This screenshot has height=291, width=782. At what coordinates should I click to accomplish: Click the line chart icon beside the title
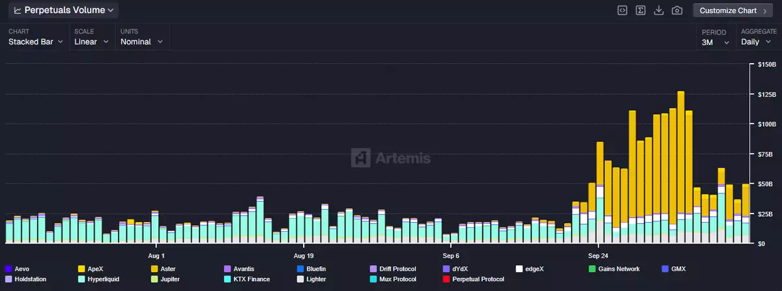pyautogui.click(x=17, y=10)
